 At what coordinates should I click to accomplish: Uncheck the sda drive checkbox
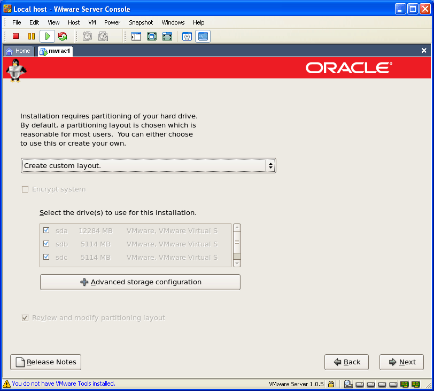click(x=46, y=230)
